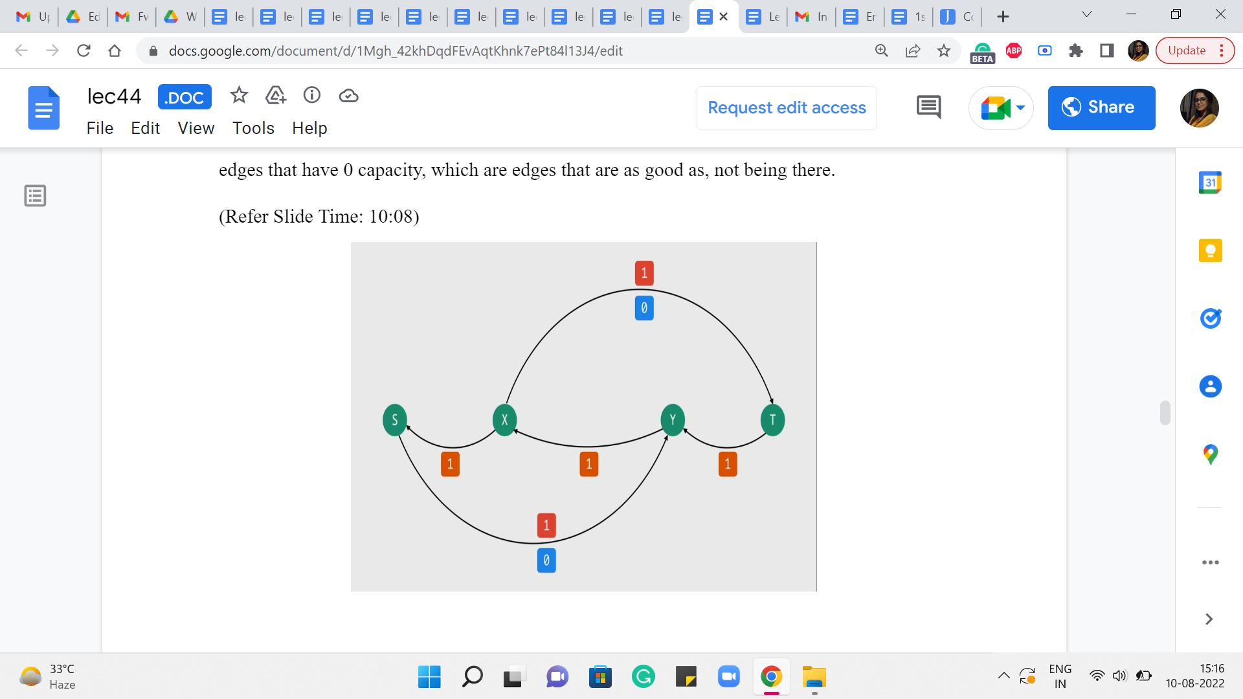This screenshot has width=1243, height=699.
Task: Open the Edit menu
Action: coord(145,128)
